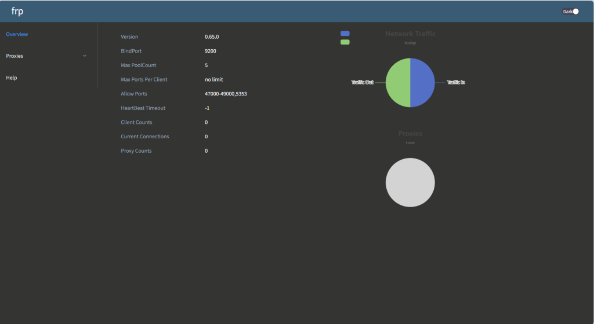Image resolution: width=594 pixels, height=324 pixels.
Task: Click the HeartBeat Timeout value -1
Action: (207, 108)
